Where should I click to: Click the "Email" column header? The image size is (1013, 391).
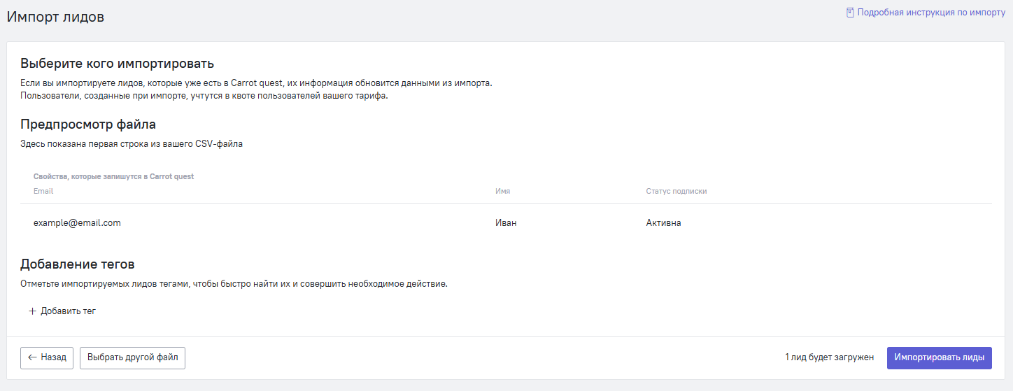[x=43, y=191]
